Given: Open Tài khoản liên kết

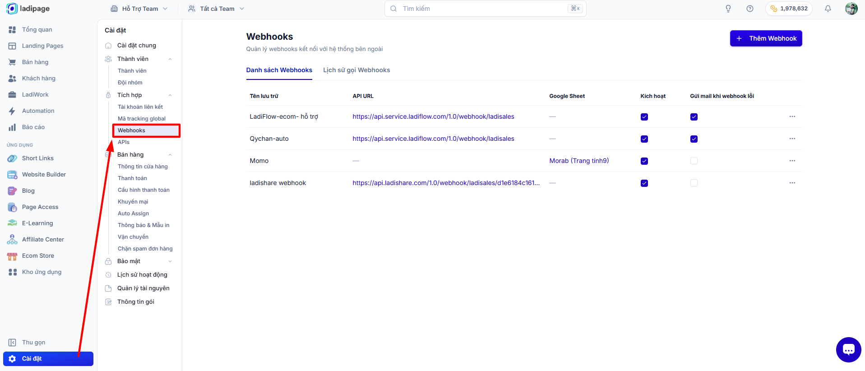Looking at the screenshot, I should tap(140, 107).
